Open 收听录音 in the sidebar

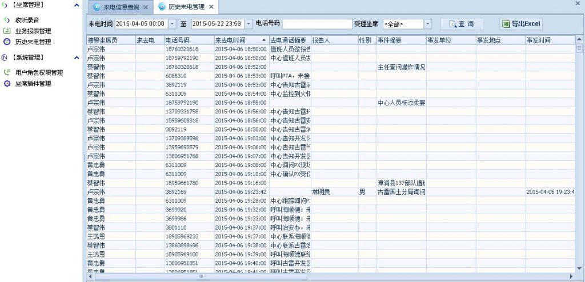point(27,20)
